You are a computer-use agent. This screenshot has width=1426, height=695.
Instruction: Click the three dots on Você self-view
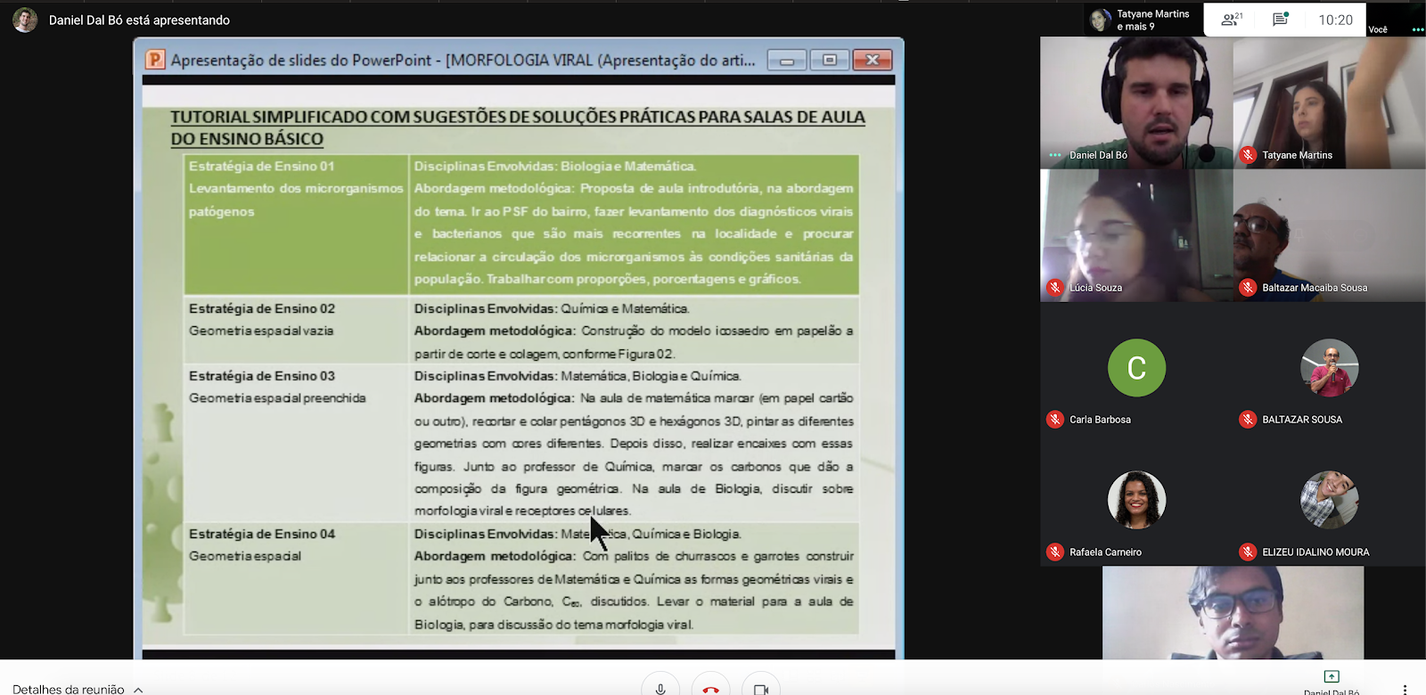[x=1417, y=29]
